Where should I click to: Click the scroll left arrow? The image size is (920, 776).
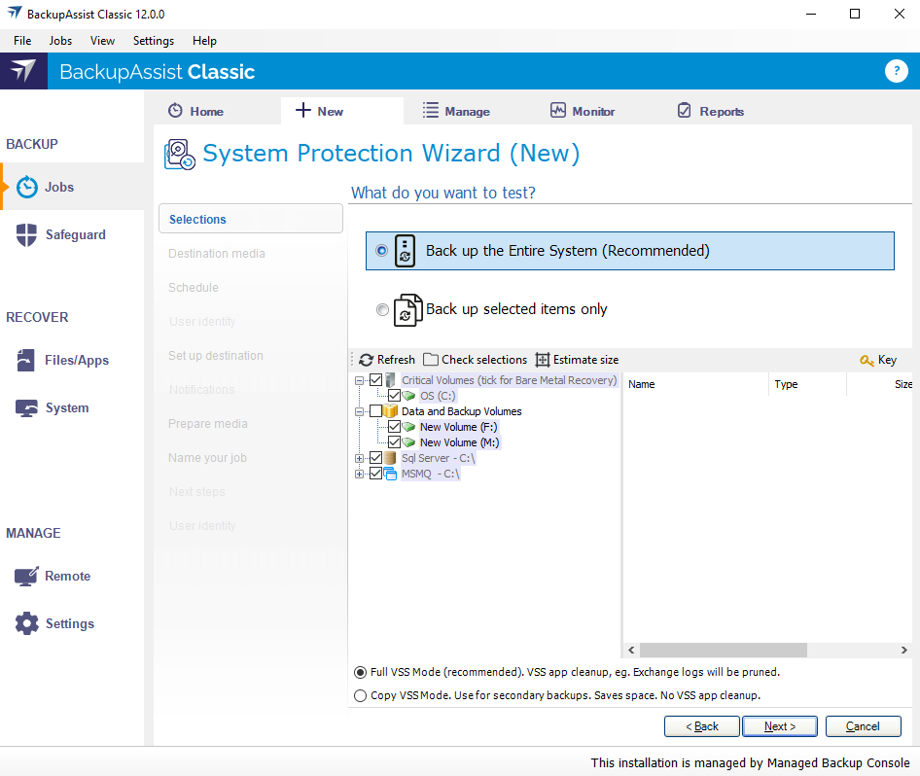[631, 650]
